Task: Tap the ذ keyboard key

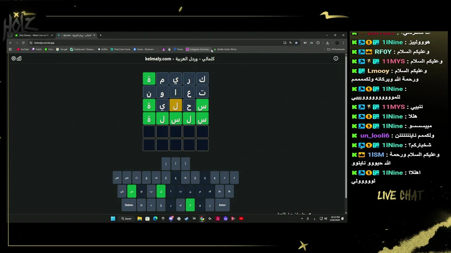Action: click(234, 177)
